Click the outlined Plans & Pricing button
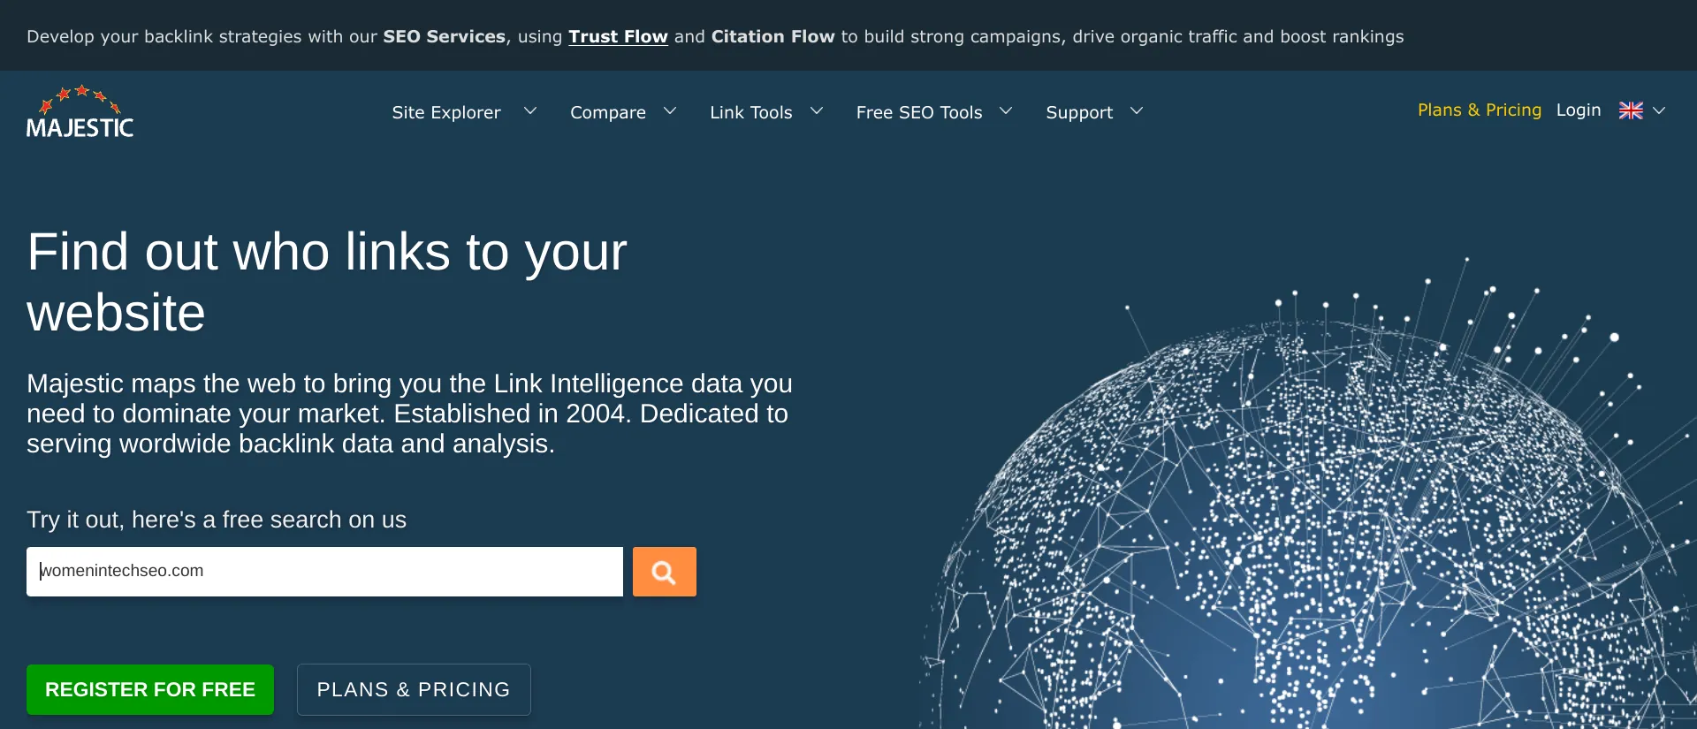1697x729 pixels. tap(414, 689)
